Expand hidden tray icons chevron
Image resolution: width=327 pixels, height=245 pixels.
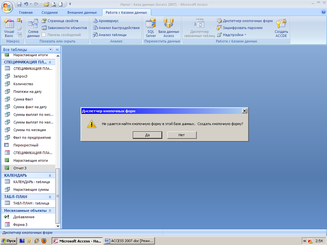304,241
